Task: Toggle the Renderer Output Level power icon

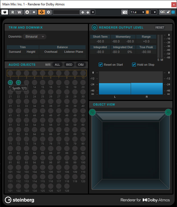Action: click(x=94, y=27)
